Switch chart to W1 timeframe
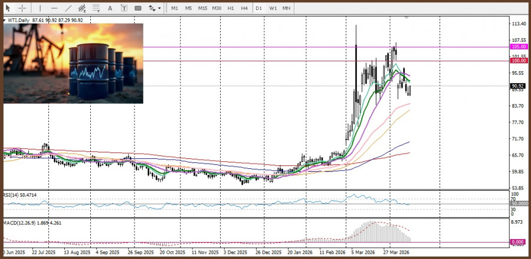This screenshot has width=531, height=259. click(x=273, y=8)
